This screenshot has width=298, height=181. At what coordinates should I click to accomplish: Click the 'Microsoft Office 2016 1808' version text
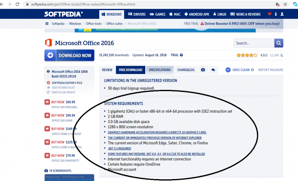(69, 72)
